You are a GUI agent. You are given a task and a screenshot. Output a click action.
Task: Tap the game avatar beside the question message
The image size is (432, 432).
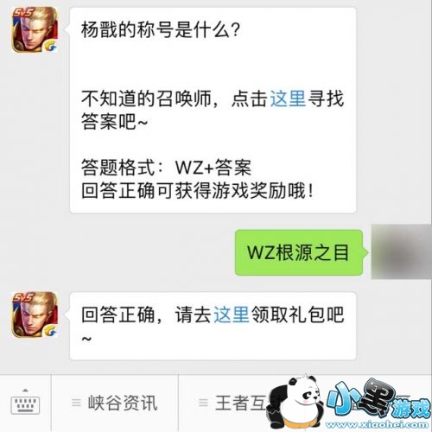pos(35,29)
